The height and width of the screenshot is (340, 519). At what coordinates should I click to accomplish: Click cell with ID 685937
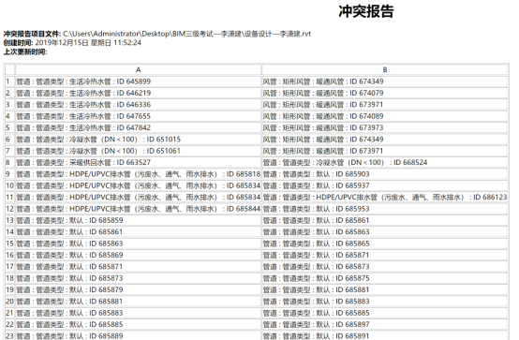[x=385, y=185]
